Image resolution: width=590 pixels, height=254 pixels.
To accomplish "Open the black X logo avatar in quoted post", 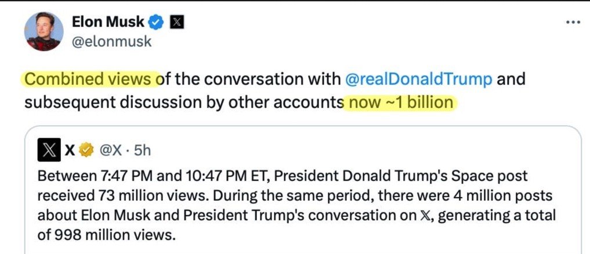I will [49, 150].
